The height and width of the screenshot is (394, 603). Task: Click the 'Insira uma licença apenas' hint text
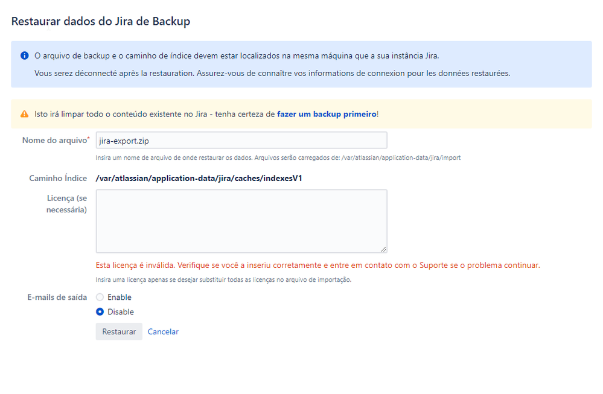pyautogui.click(x=223, y=280)
